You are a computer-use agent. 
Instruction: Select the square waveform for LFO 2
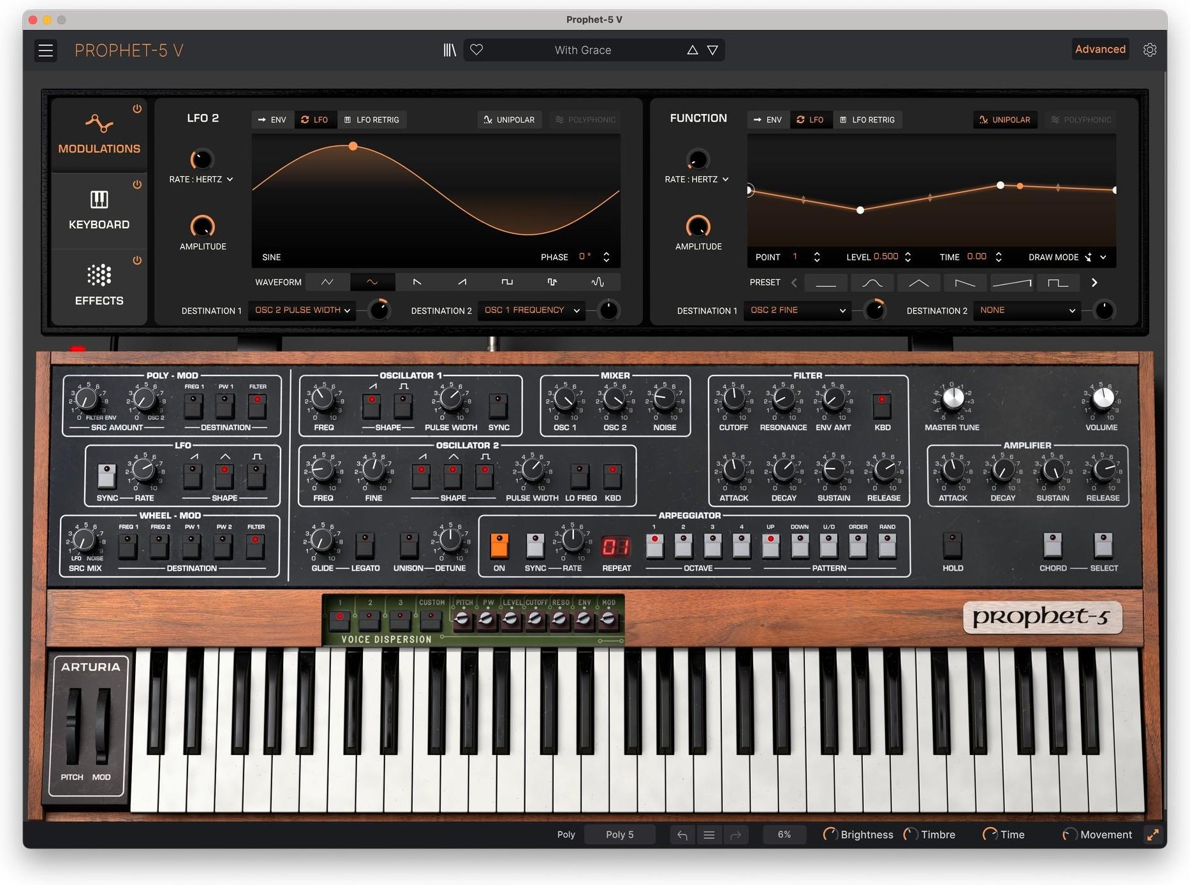click(506, 281)
